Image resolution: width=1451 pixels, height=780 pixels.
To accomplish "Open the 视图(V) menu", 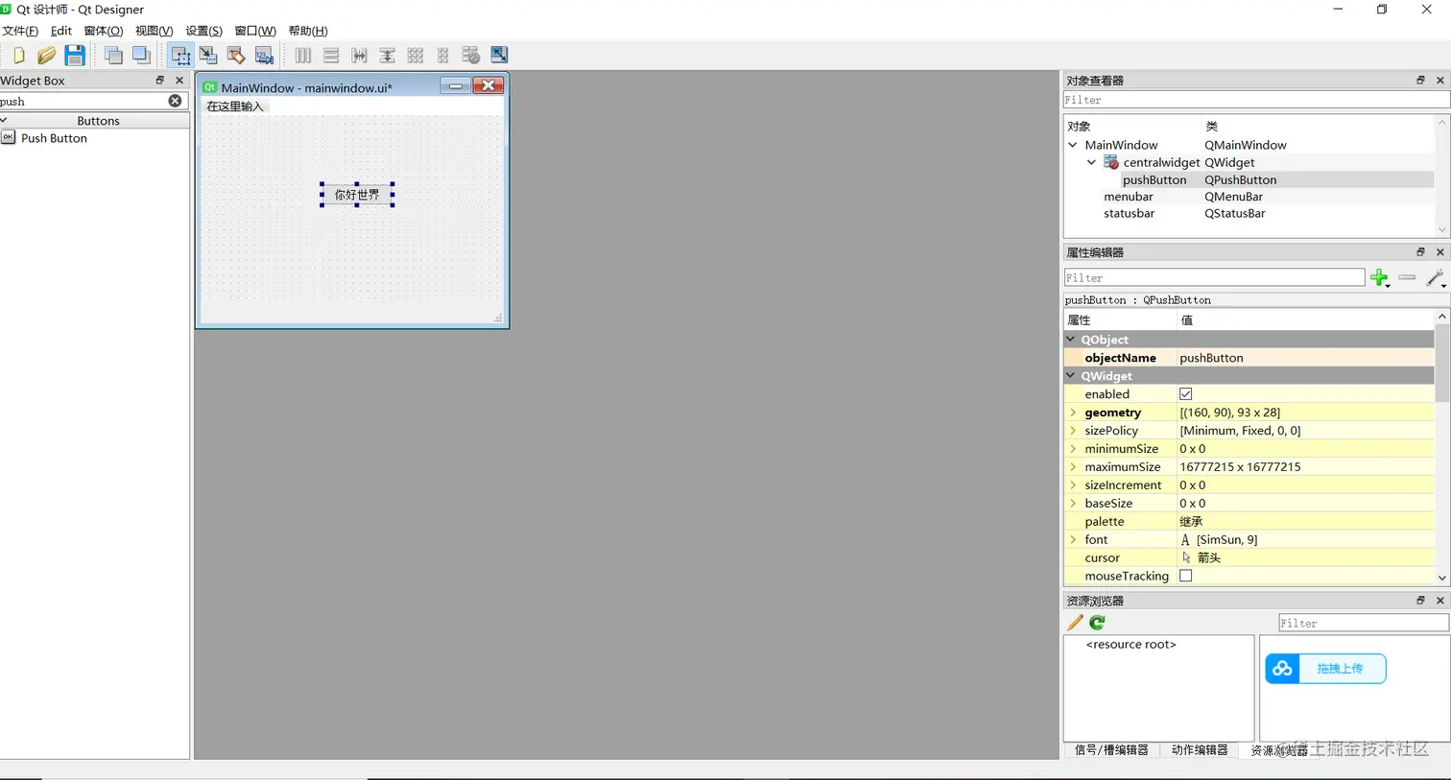I will tap(154, 31).
